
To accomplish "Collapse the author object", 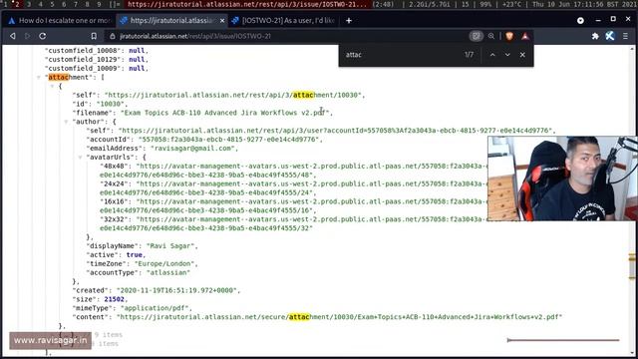I will (66, 122).
